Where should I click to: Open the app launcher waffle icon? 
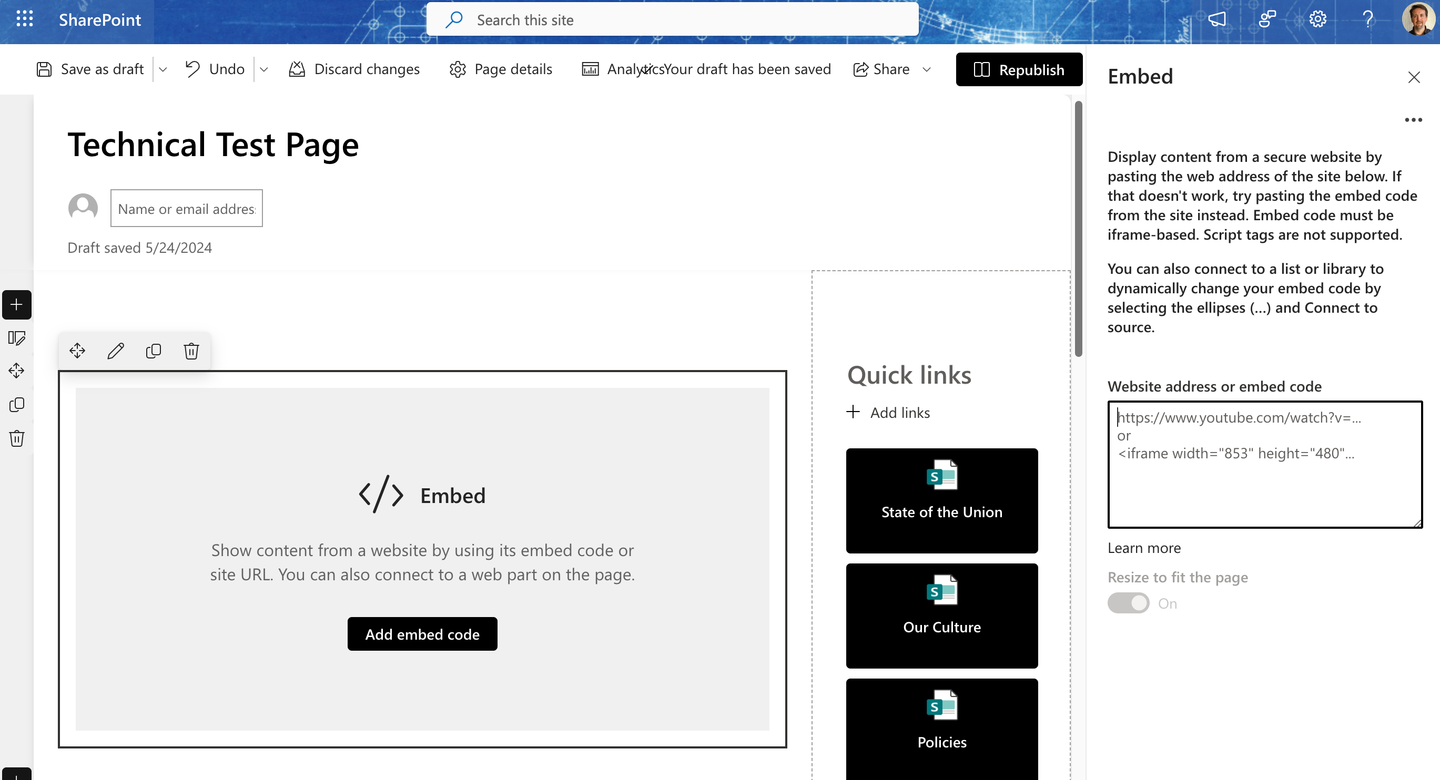25,19
